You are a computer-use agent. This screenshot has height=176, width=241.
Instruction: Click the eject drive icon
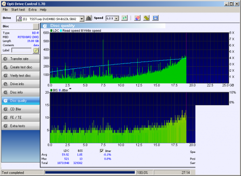[88, 18]
